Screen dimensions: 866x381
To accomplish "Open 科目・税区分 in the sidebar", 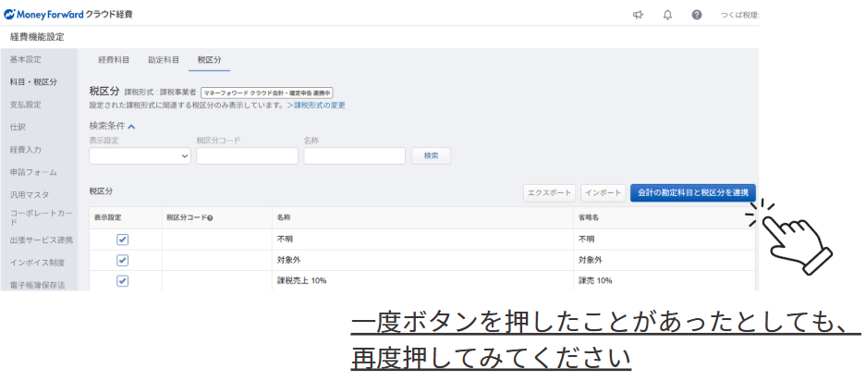I will coord(33,81).
